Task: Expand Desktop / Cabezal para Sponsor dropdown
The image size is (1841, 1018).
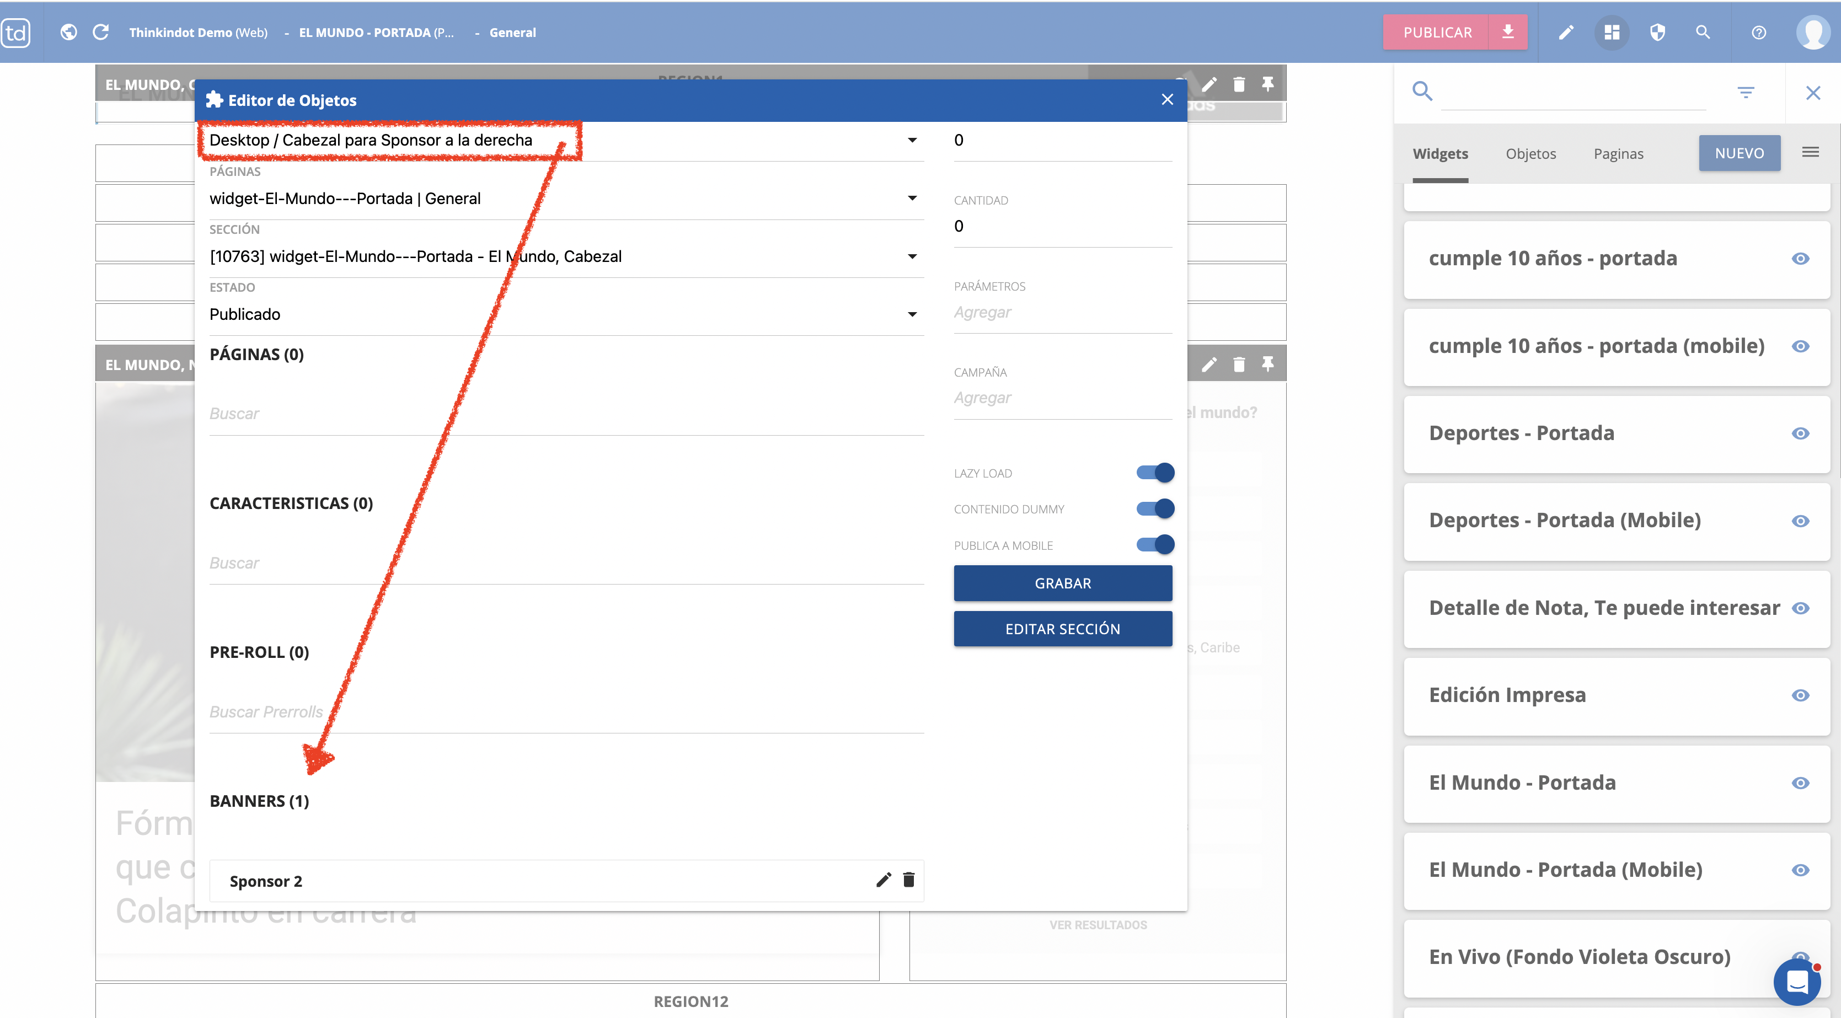Action: click(x=912, y=140)
